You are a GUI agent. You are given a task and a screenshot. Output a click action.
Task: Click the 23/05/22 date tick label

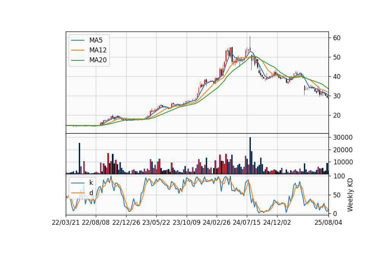pyautogui.click(x=156, y=223)
